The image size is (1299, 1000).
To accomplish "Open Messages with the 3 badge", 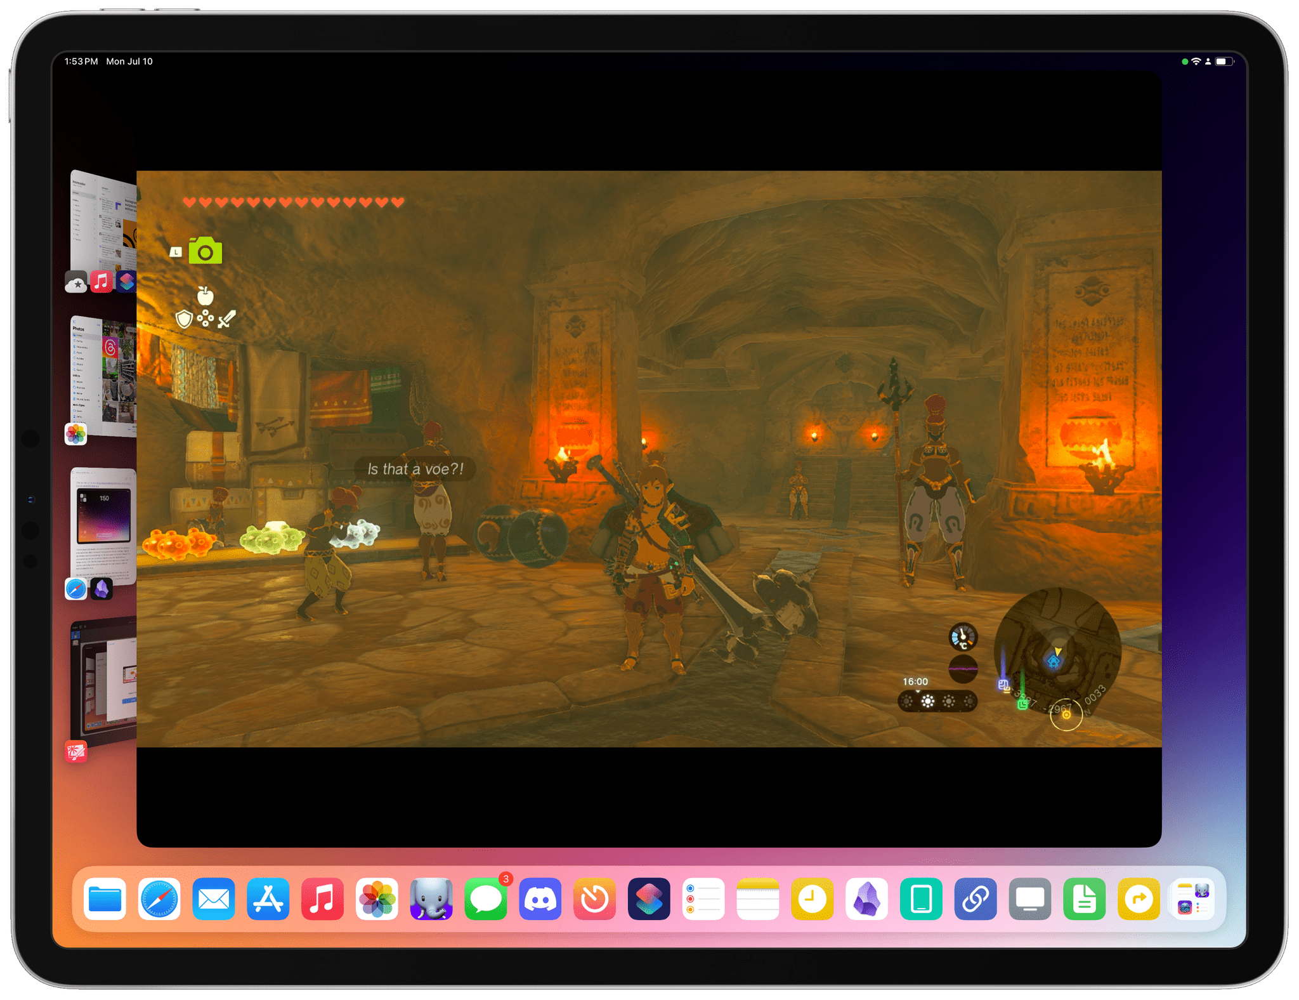I will 486,899.
